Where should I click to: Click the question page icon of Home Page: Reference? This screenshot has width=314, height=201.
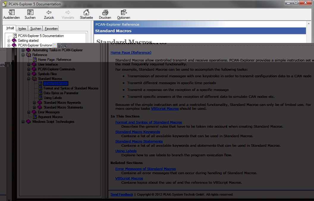[x=35, y=60]
